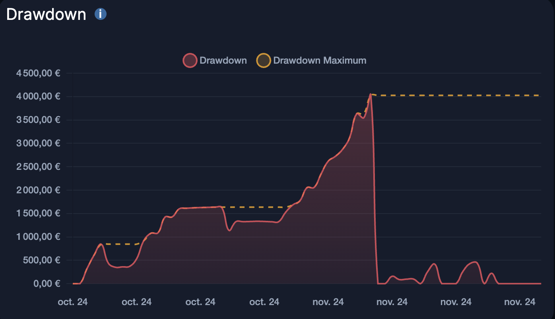Click the leftmost oct. 24 x-axis label
555x319 pixels.
73,302
